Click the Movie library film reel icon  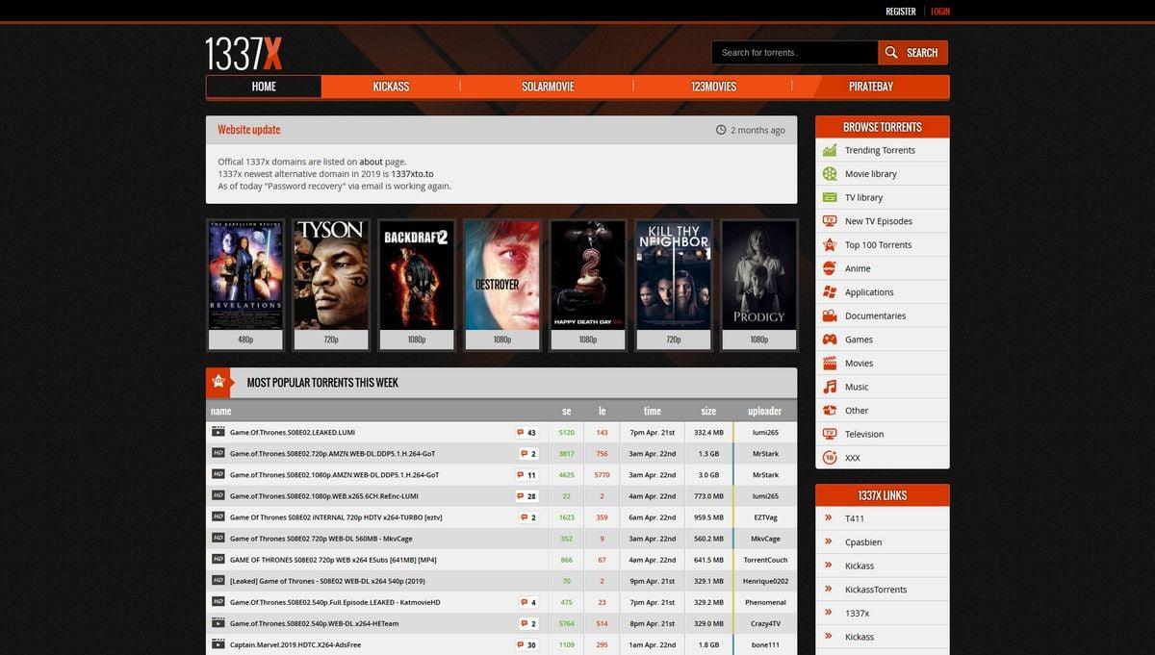(829, 174)
